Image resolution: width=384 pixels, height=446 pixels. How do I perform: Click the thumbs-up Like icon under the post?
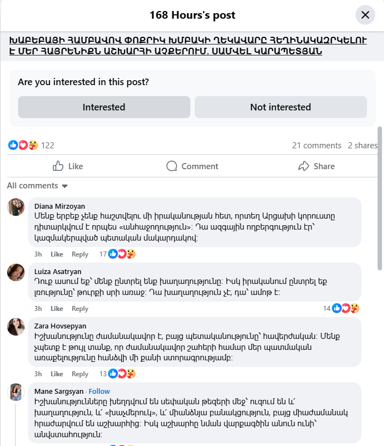[x=59, y=166]
